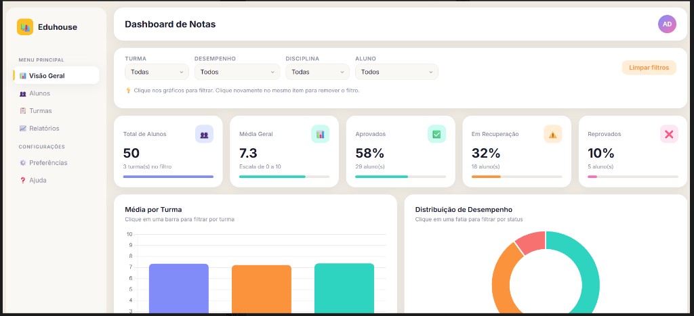Click the Em Recuperação progress bar
Screen dimensions: 694x316
pos(516,177)
